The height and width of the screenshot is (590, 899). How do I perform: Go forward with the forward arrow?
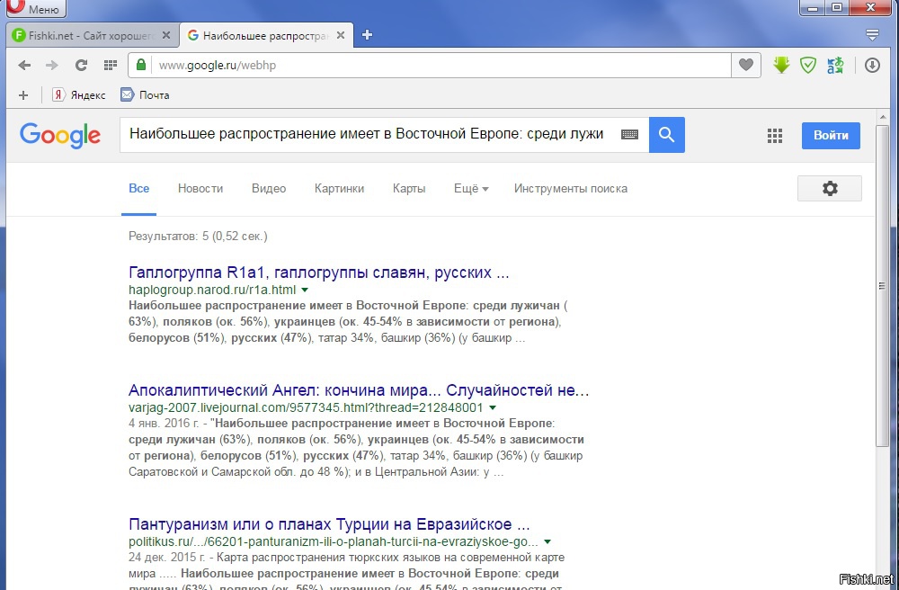coord(51,66)
